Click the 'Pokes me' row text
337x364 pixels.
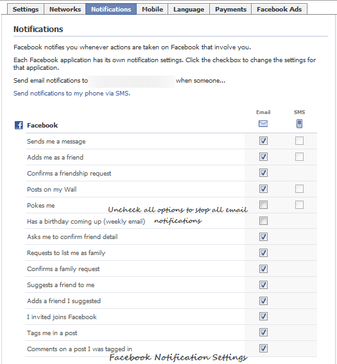(x=41, y=206)
